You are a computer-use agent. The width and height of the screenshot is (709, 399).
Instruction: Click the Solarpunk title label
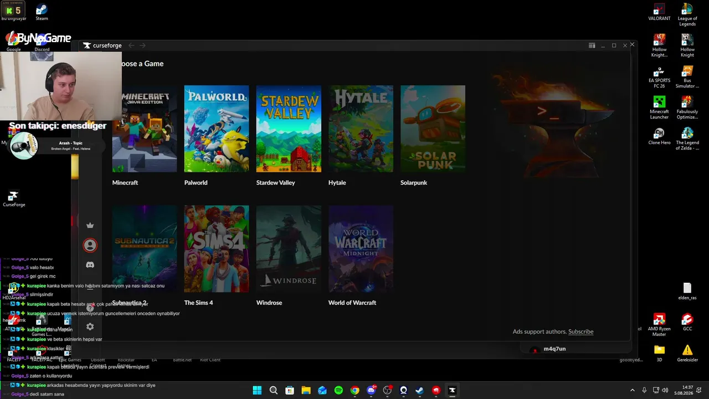(414, 182)
